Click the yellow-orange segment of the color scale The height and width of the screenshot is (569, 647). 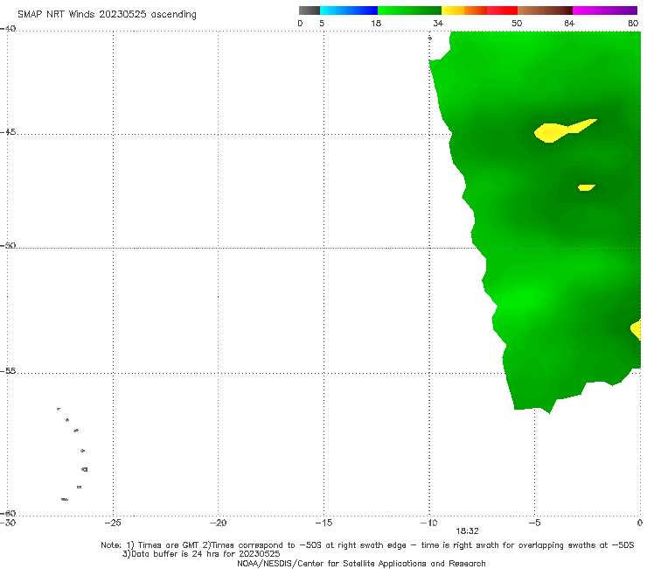pos(464,11)
